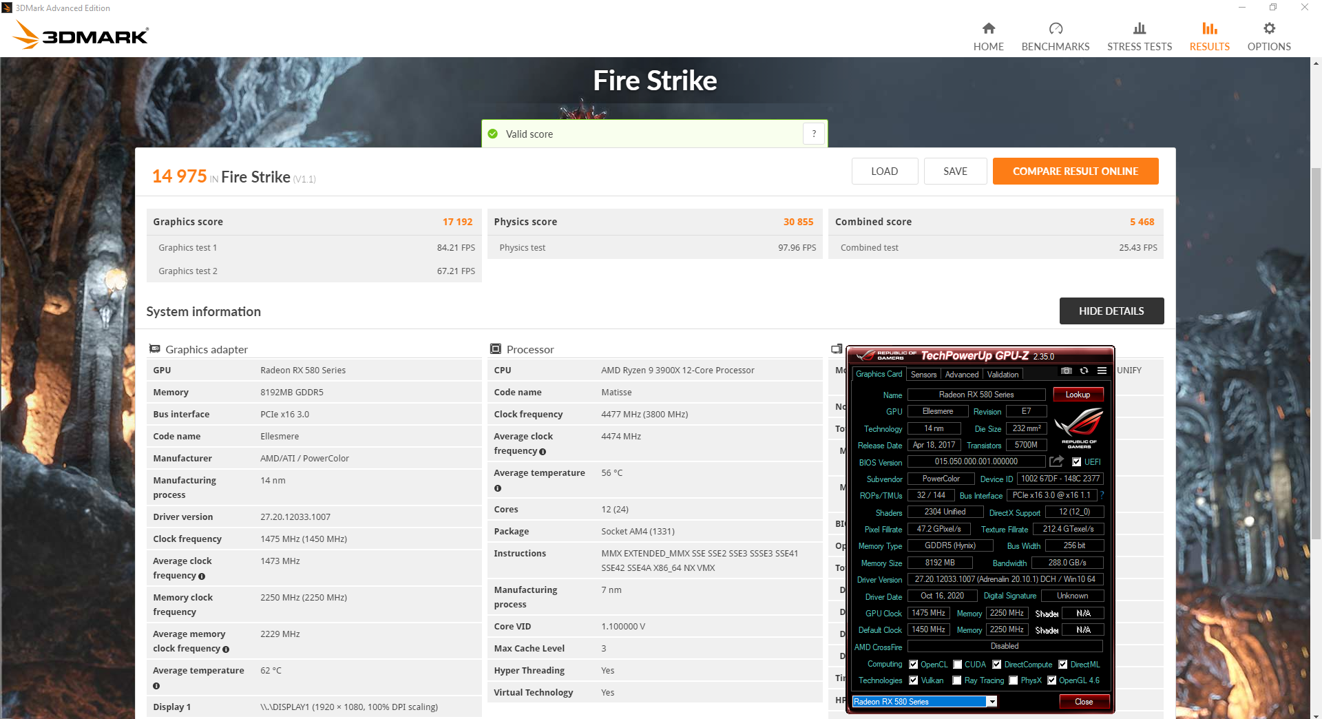Click the Graphics test 1 result 84.21 FPS
The height and width of the screenshot is (719, 1322).
click(456, 248)
